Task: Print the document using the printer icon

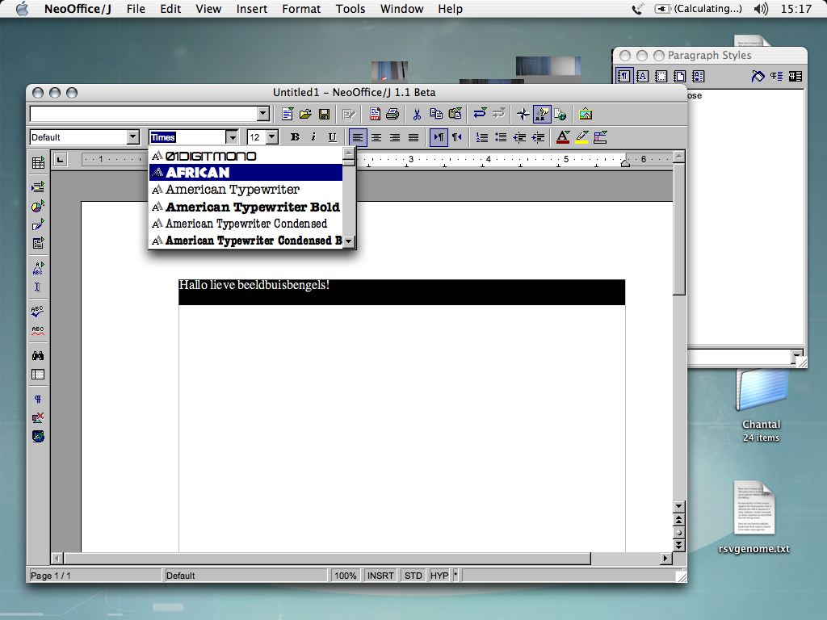Action: point(393,114)
